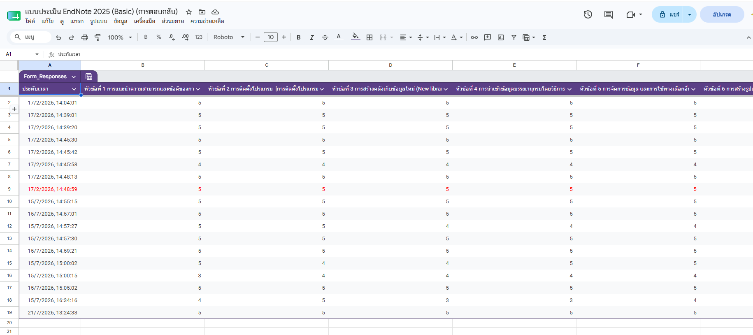Image resolution: width=753 pixels, height=335 pixels.
Task: Redo the last undone action
Action: pyautogui.click(x=72, y=37)
